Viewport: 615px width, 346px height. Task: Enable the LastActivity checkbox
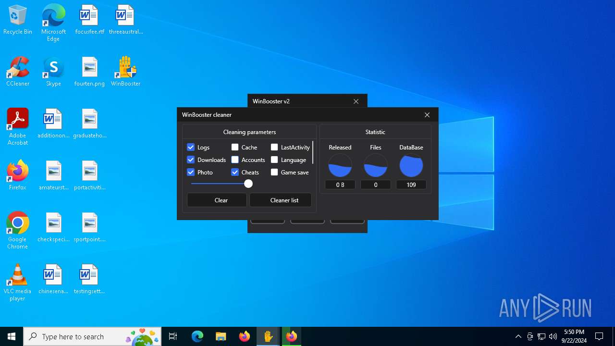[x=274, y=147]
